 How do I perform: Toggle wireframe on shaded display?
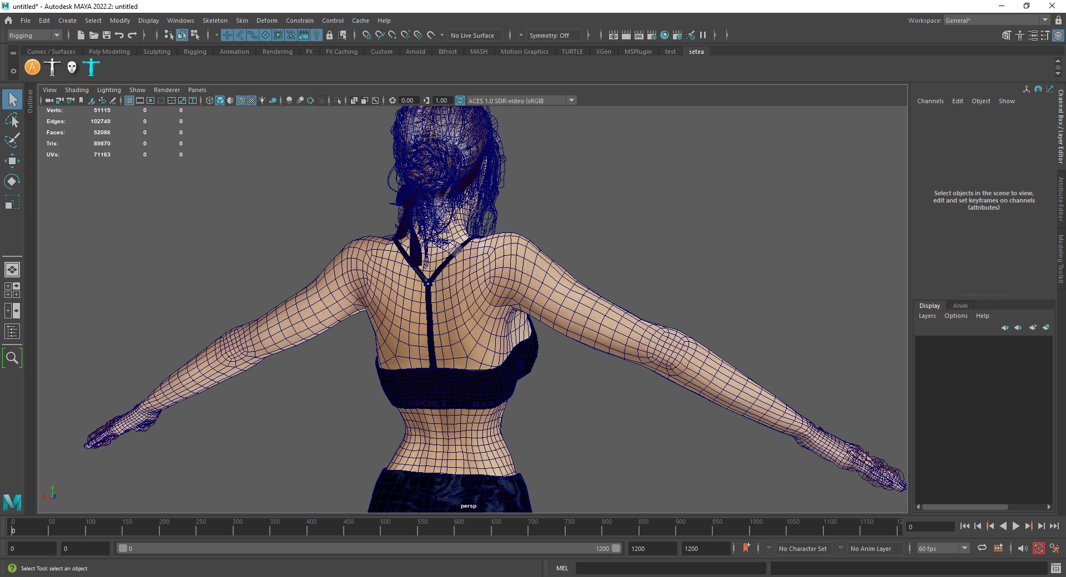[241, 100]
